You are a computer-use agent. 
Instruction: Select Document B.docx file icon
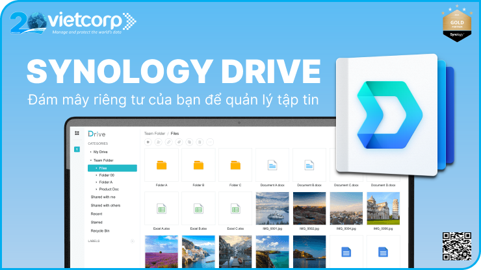[x=309, y=166]
